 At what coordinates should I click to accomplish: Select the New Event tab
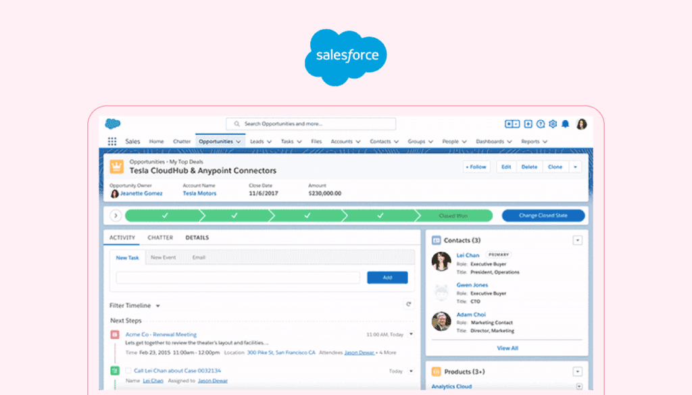coord(164,257)
